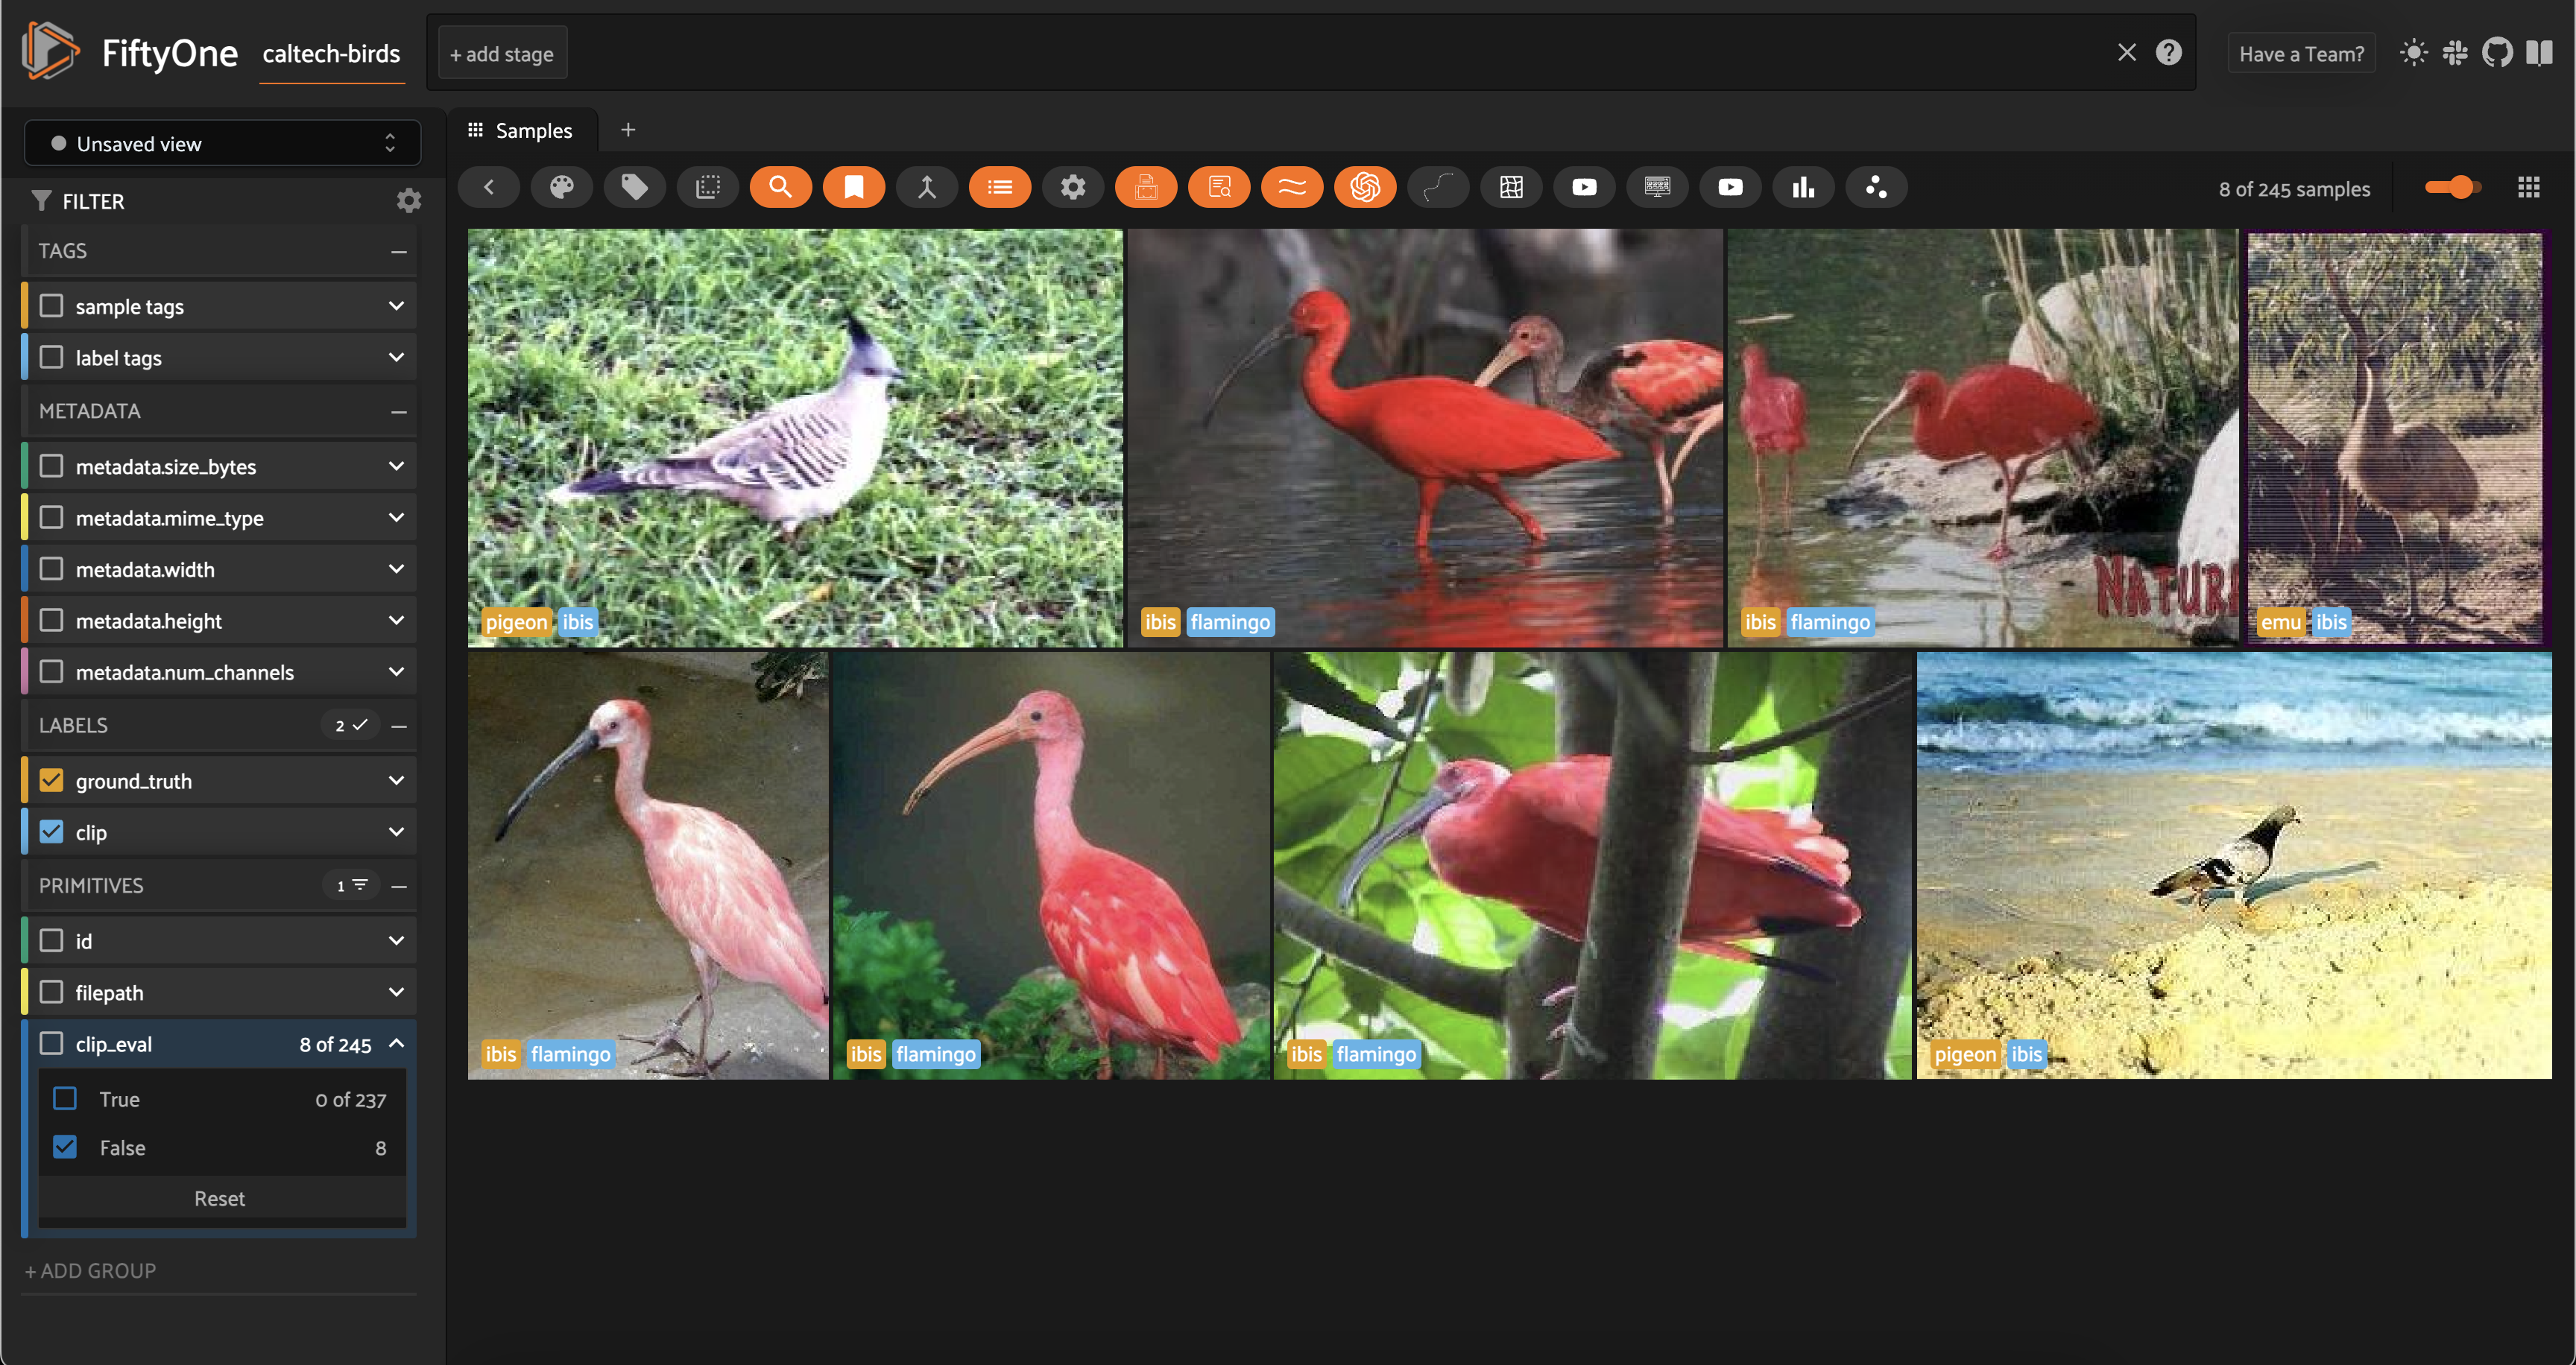Click the tag samples icon
Screen dimensions: 2576x1365
[634, 187]
